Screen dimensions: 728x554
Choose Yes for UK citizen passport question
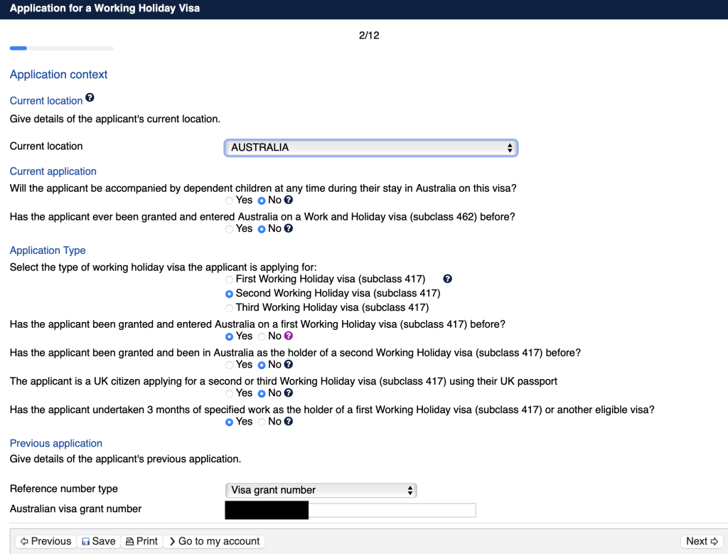click(x=229, y=393)
